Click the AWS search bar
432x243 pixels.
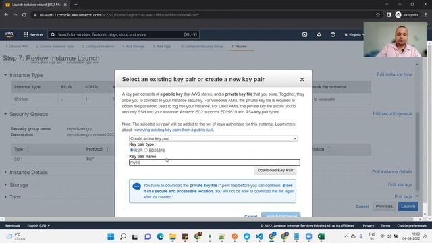tap(124, 34)
